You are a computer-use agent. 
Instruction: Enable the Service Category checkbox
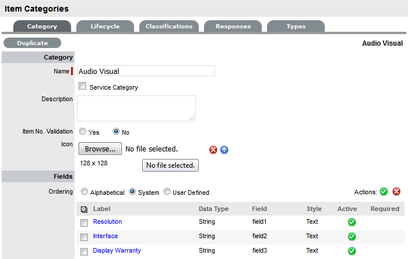(82, 87)
